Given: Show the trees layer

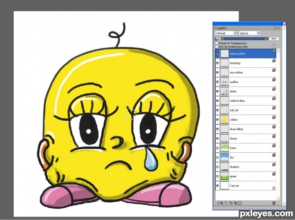Looking at the screenshot, I should 217,148.
